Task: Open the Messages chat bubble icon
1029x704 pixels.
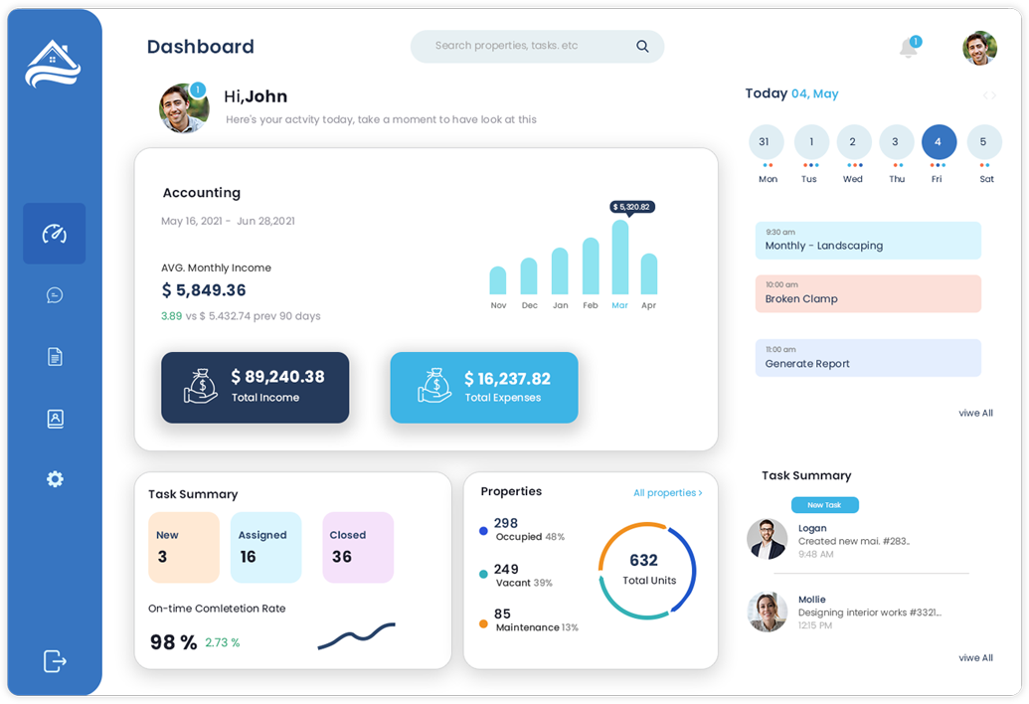Action: (54, 294)
